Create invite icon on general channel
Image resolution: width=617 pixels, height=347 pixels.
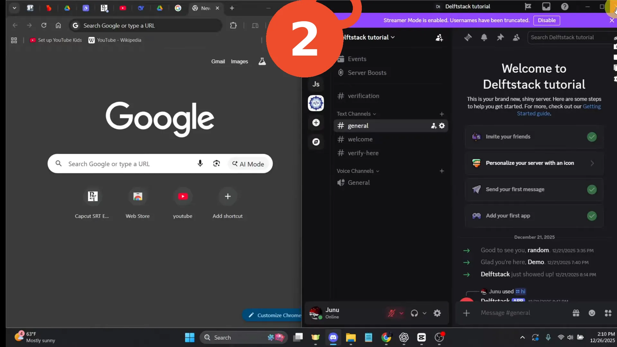coord(434,126)
